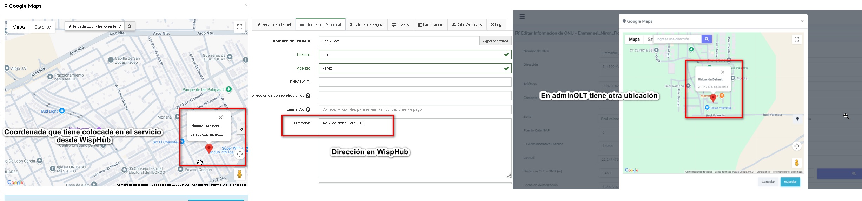Click pegman Street View icon on the WispHub map

(x=240, y=174)
